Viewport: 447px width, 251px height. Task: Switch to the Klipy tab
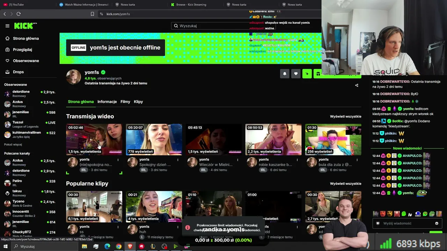point(138,102)
